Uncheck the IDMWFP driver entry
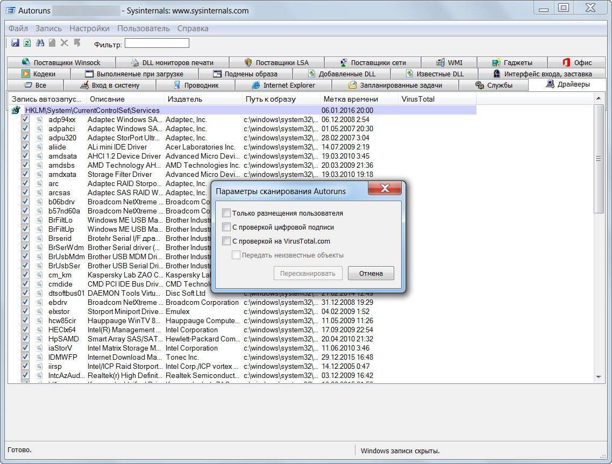This screenshot has width=612, height=464. [25, 356]
